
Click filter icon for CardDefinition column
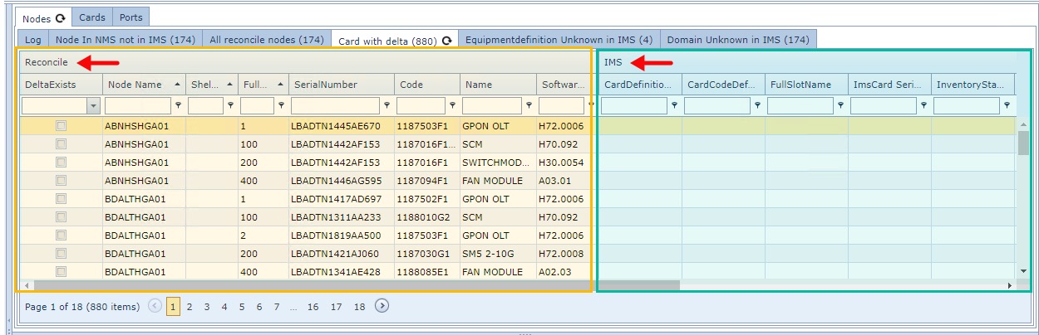674,105
